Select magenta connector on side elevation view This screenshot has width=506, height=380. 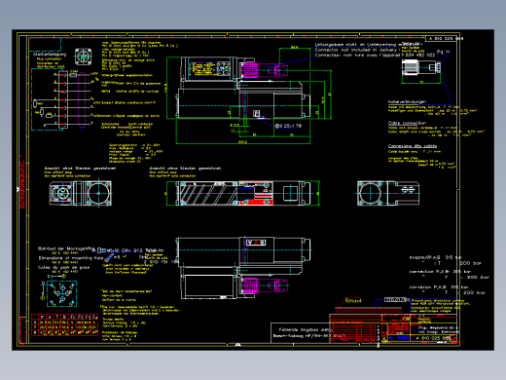click(265, 70)
